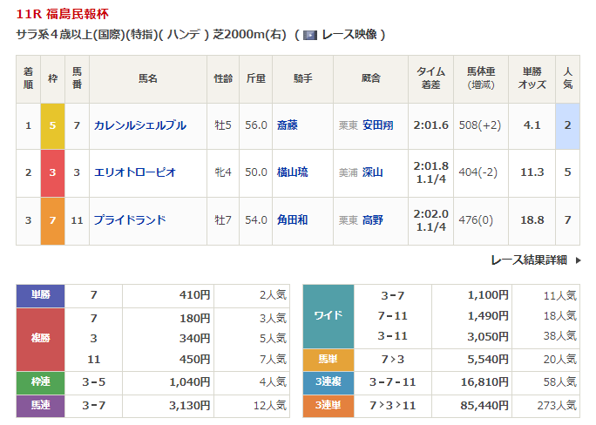596x425 pixels.
Task: Open trainer 安田翔 profile
Action: 377,125
